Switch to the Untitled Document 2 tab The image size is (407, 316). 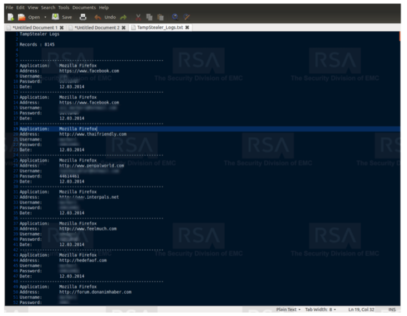pyautogui.click(x=97, y=27)
